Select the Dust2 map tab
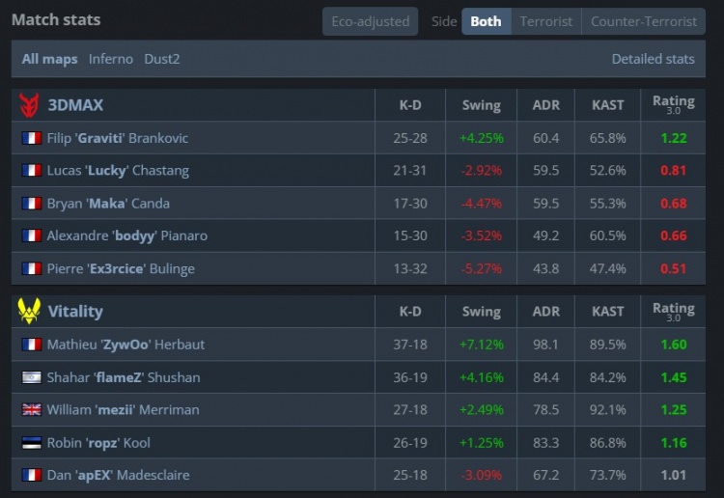 point(162,59)
